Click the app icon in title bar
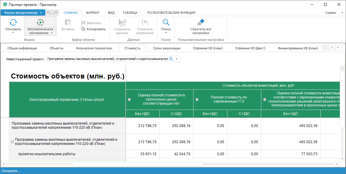 click(5, 4)
